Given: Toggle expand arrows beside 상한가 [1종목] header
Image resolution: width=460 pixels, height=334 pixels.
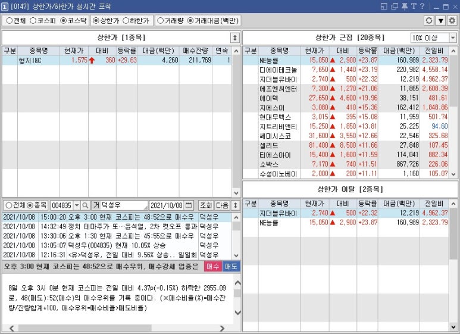Looking at the screenshot, I should [234, 38].
